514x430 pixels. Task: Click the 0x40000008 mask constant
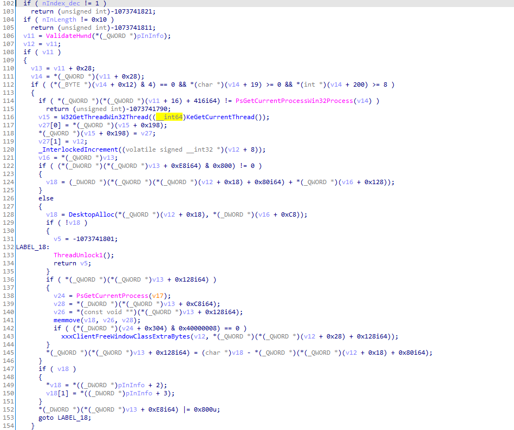(x=198, y=328)
